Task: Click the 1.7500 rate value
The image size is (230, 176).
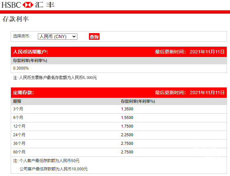Action: [127, 126]
